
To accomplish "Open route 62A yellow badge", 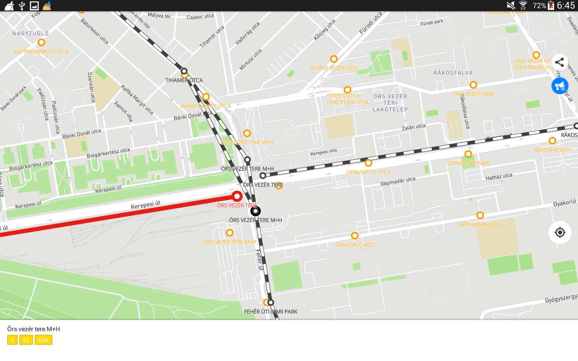I will point(43,340).
